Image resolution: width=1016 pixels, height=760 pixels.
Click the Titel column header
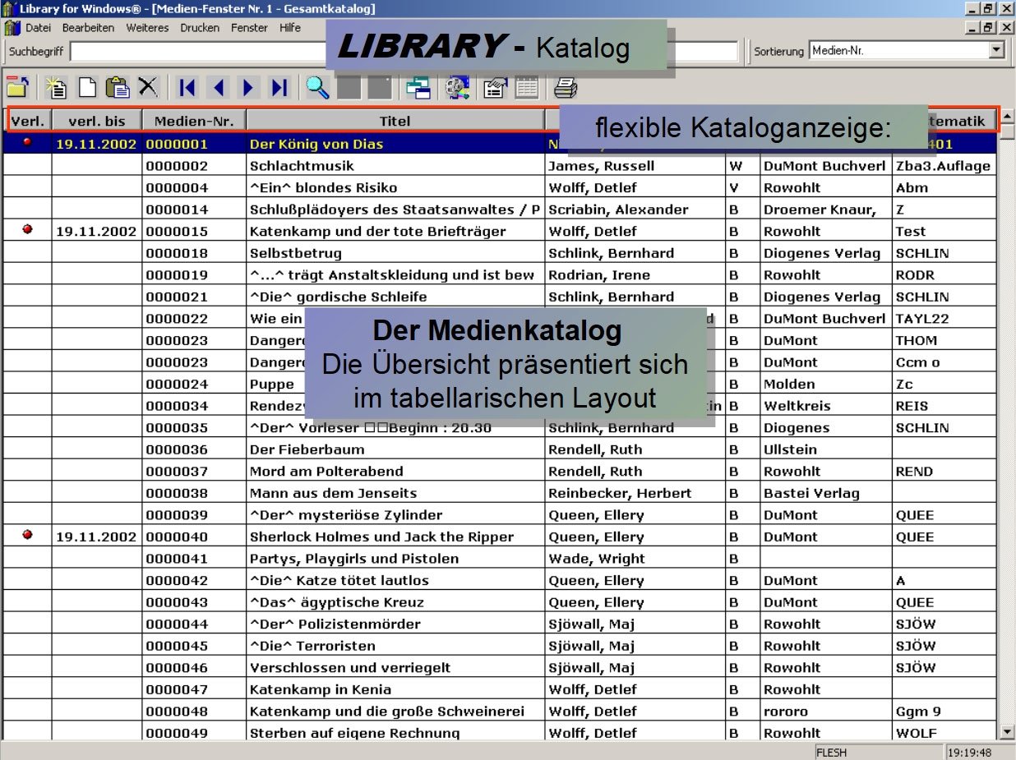point(395,121)
